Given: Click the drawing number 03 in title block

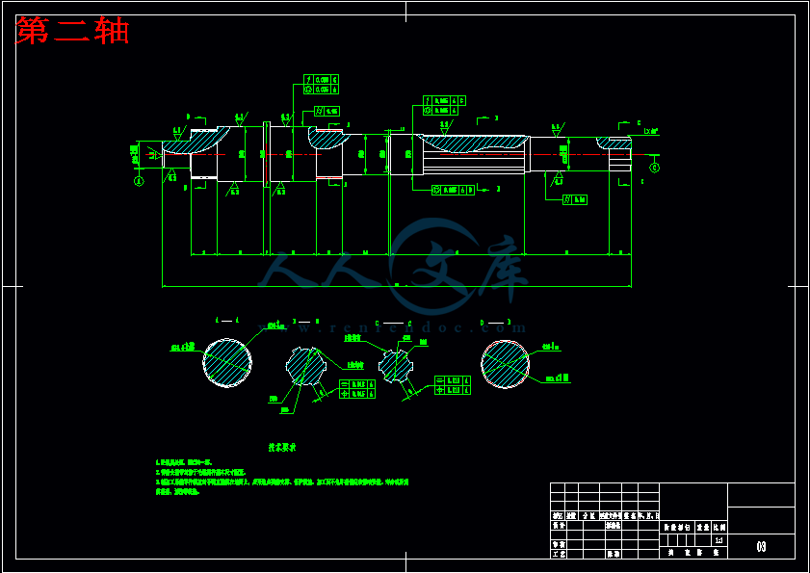Looking at the screenshot, I should pyautogui.click(x=761, y=547).
